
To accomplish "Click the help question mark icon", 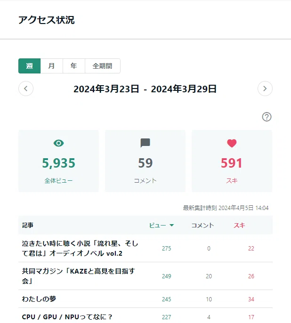I will [267, 117].
